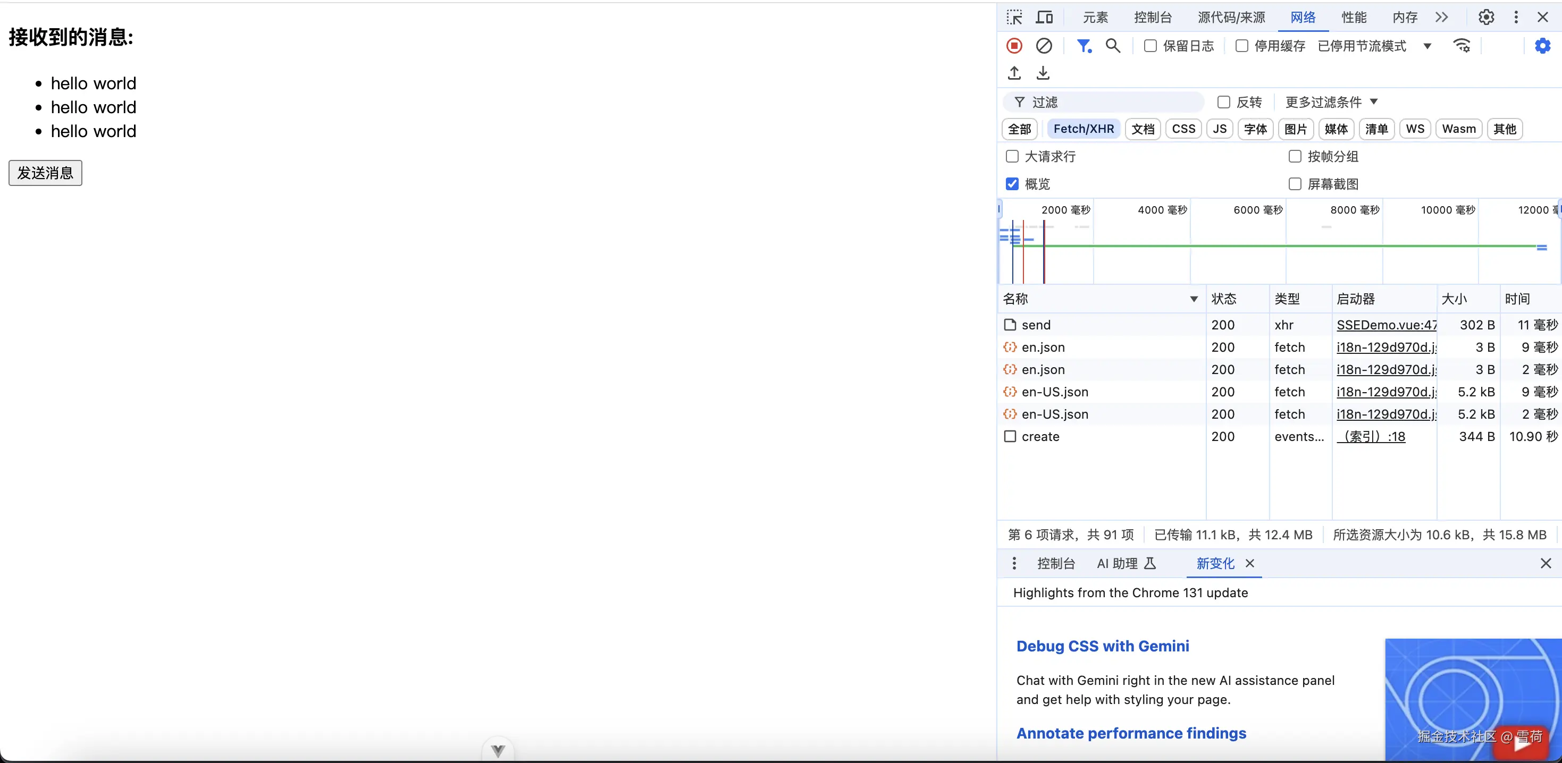Screen dimensions: 1562x763
Task: Switch to the 控制台 top tab
Action: 1153,17
